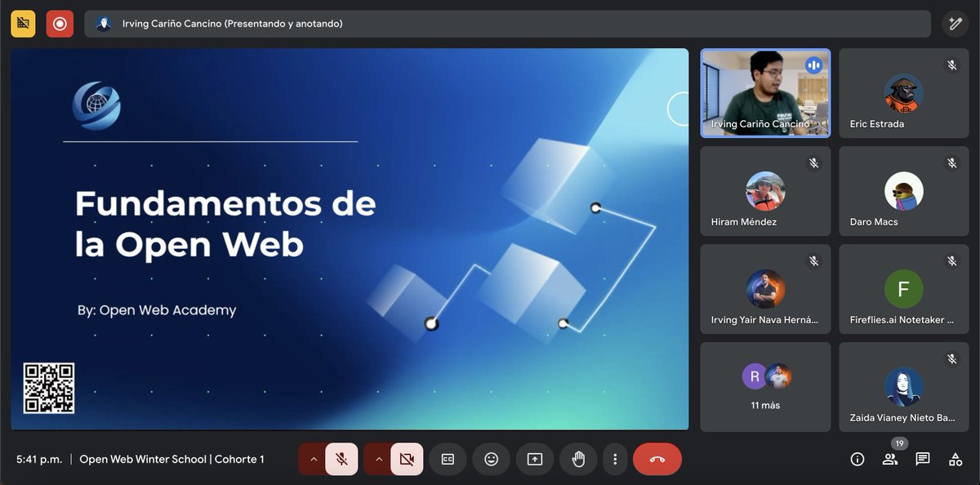This screenshot has height=485, width=980.
Task: Open more options three-dot menu
Action: click(615, 459)
